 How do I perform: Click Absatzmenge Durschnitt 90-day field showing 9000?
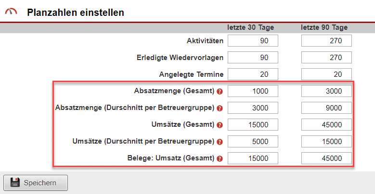coord(326,108)
